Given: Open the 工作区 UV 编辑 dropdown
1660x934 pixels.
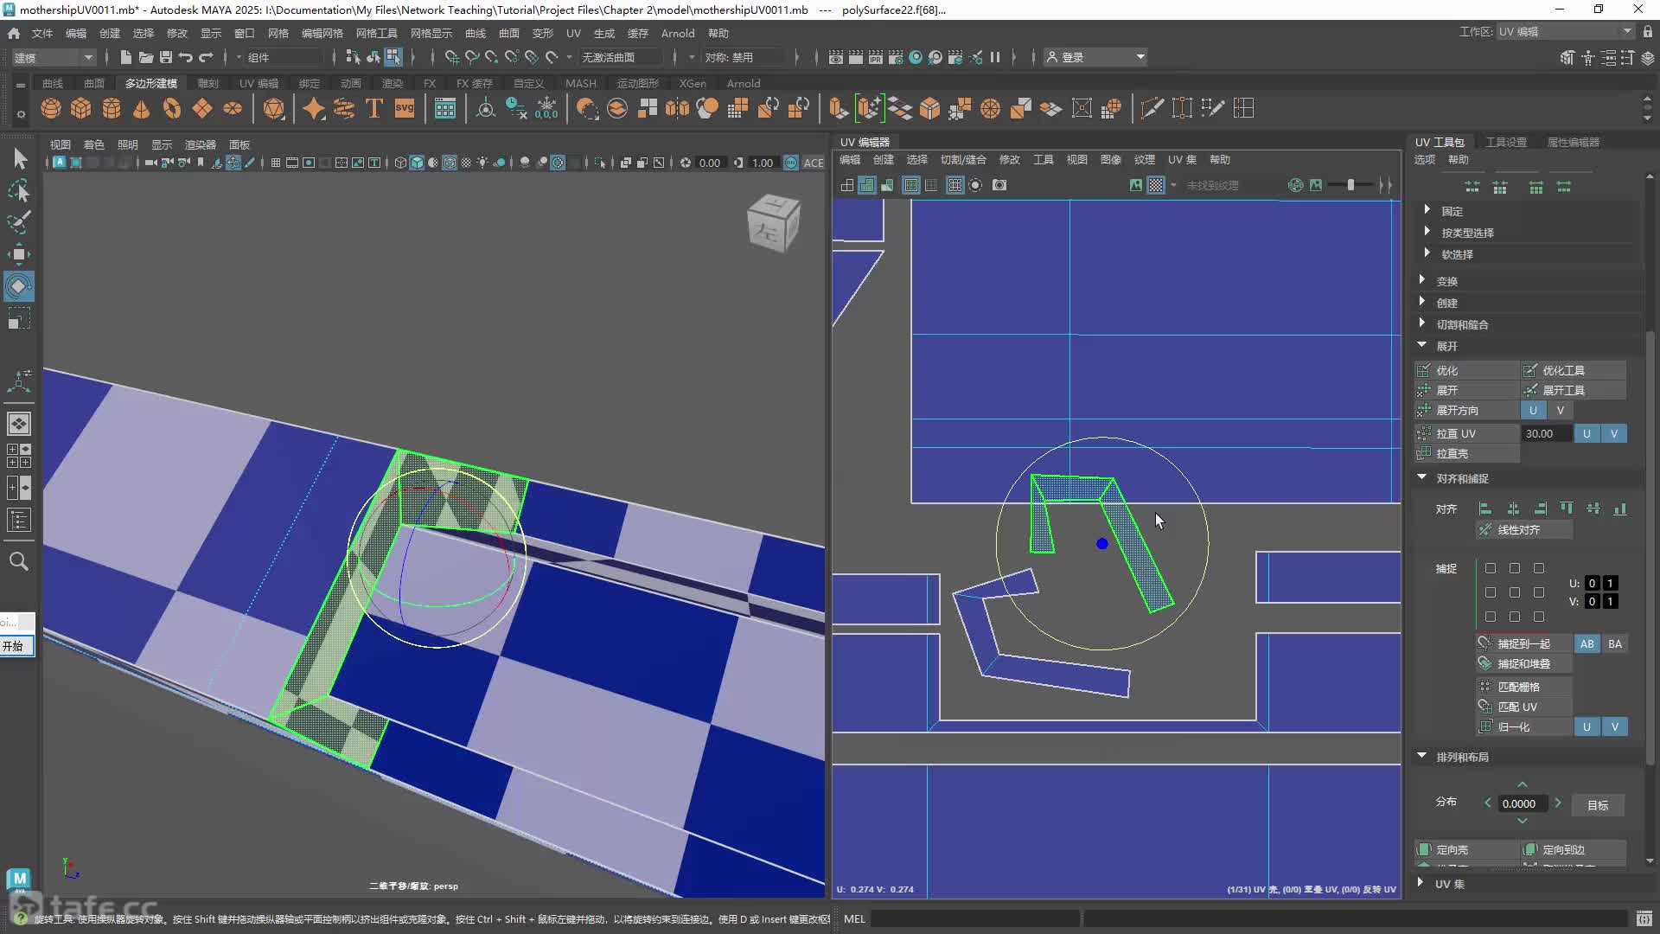Looking at the screenshot, I should tap(1566, 31).
